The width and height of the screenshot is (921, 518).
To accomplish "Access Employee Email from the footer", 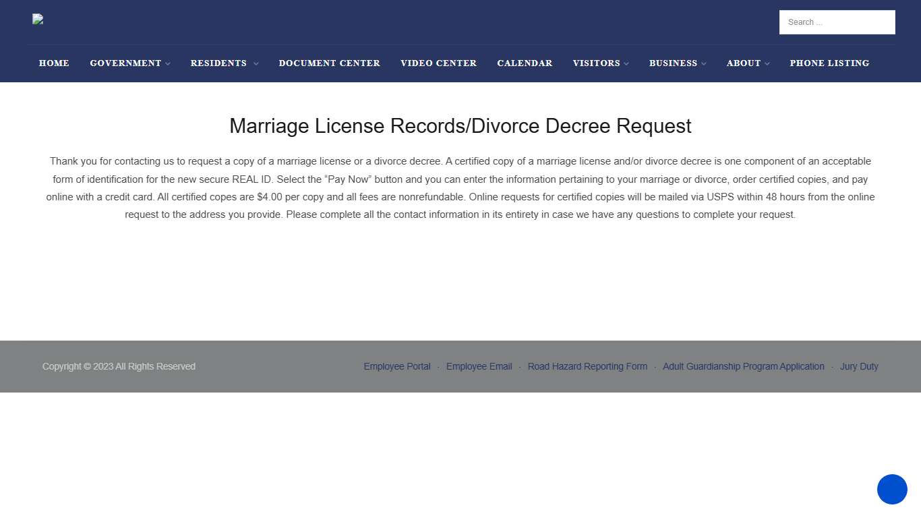I will click(479, 366).
